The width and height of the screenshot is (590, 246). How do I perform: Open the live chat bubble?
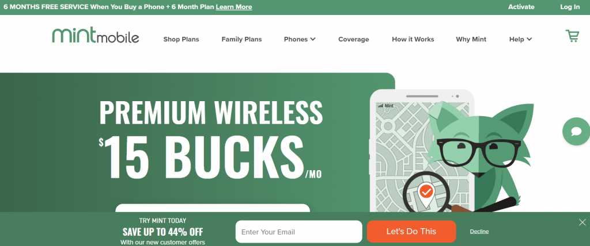coord(576,132)
